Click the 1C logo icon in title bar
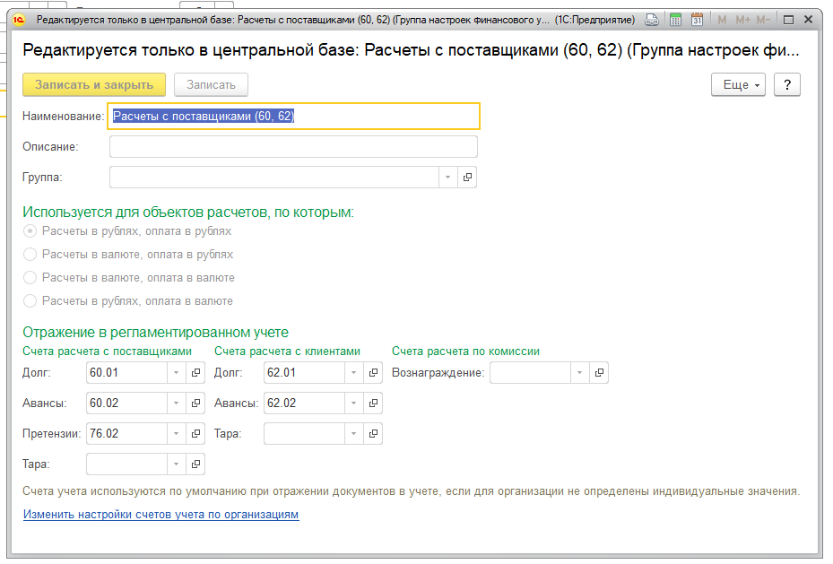This screenshot has width=833, height=564. [x=16, y=20]
